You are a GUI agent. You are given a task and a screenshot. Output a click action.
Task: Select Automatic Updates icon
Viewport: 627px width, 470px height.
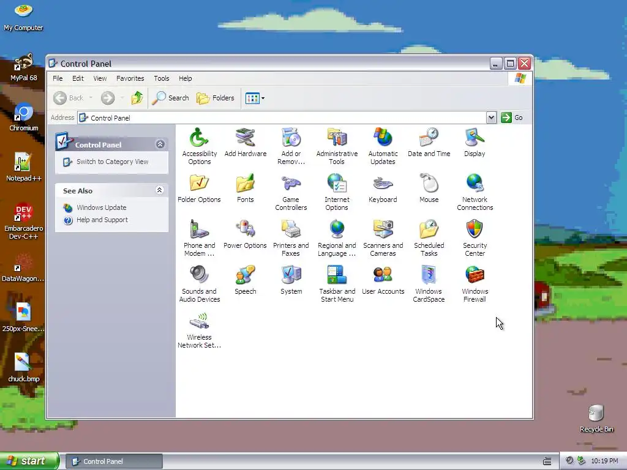pos(383,138)
